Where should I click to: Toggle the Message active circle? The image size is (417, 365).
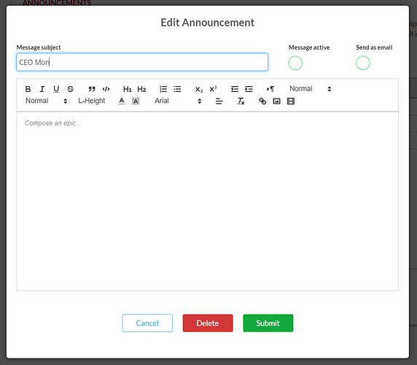295,63
